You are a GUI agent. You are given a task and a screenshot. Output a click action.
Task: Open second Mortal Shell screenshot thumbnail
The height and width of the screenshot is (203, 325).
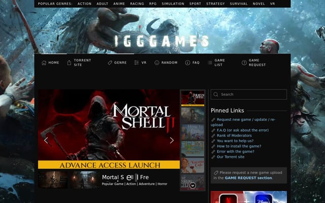coord(85,179)
